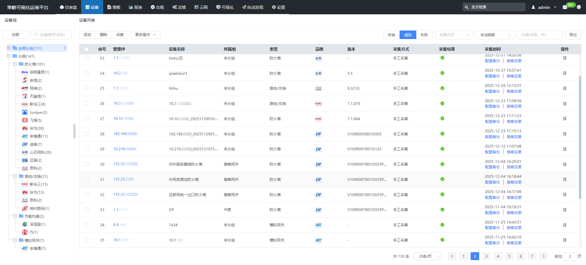Open the 20条/页 page size dropdown

coord(428,256)
